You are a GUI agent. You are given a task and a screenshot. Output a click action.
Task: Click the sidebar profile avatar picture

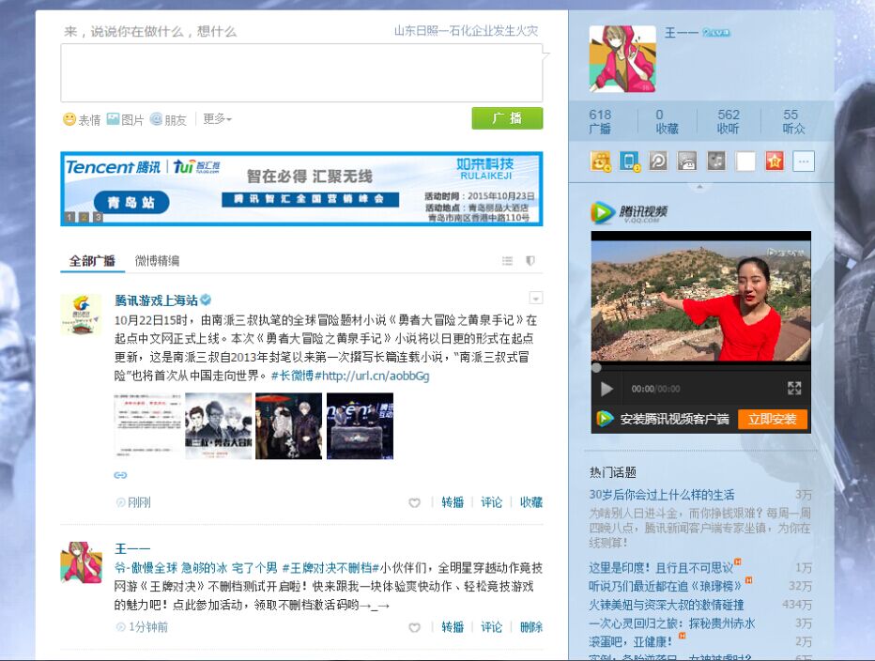click(622, 58)
